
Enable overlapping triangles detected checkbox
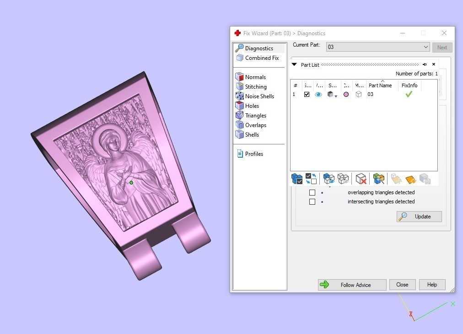point(312,192)
